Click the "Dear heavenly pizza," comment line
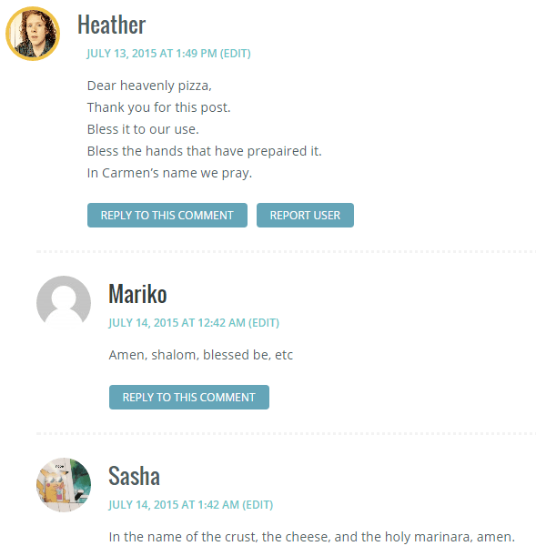536x556 pixels. click(149, 86)
